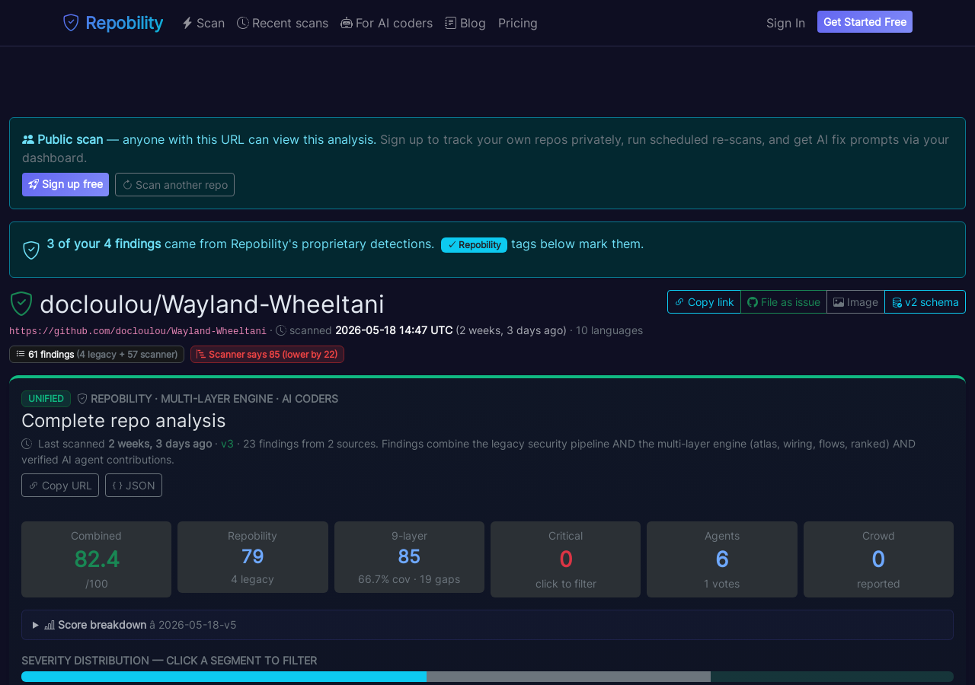This screenshot has height=685, width=975.
Task: Click Get Started Free button
Action: [865, 22]
